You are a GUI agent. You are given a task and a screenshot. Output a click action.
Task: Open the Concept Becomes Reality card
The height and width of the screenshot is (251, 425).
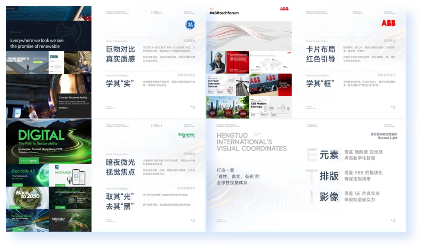pyautogui.click(x=74, y=106)
